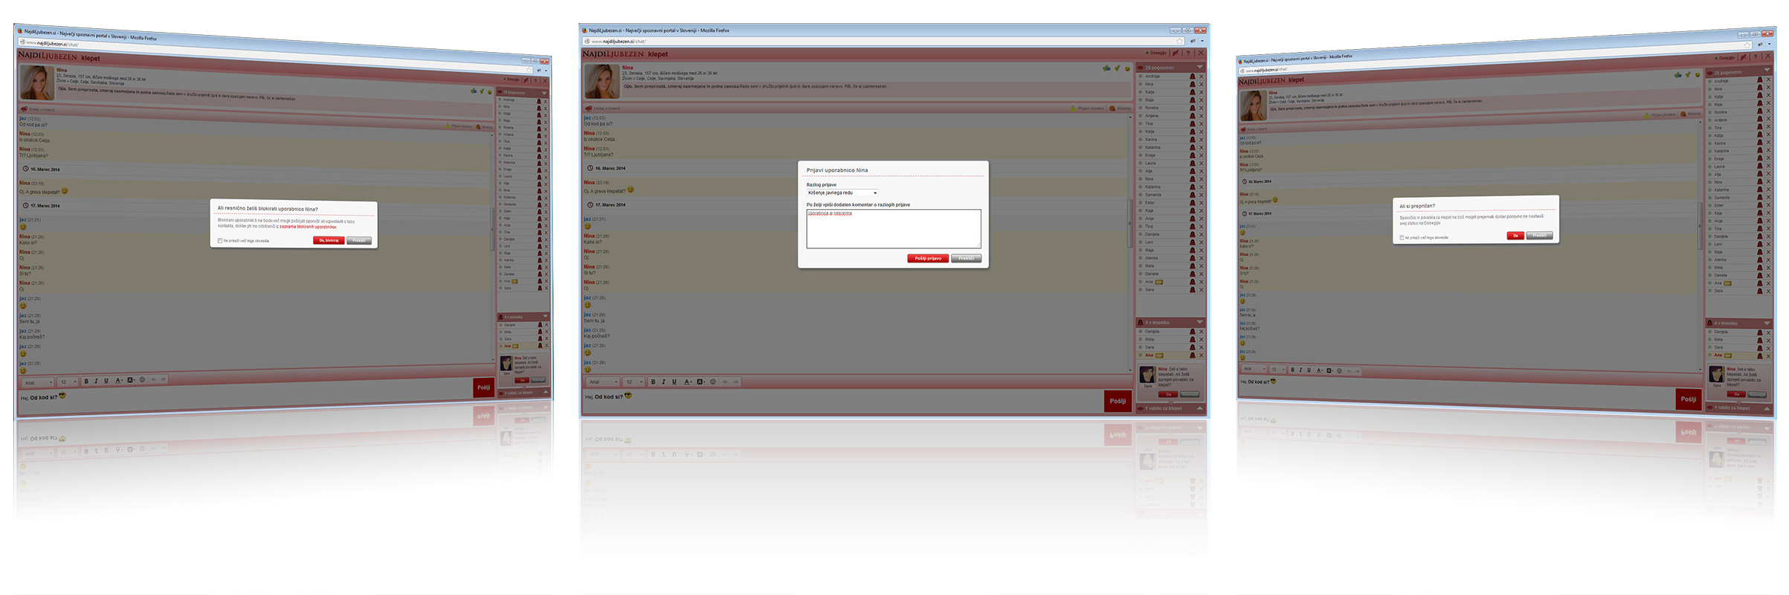Remove Andreja from middle window conversation list
1789x595 pixels.
pos(1201,76)
